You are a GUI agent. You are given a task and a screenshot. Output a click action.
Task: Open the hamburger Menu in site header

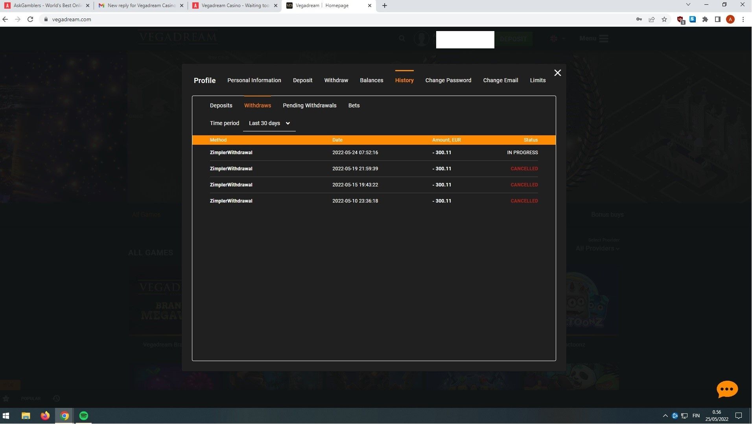(593, 39)
